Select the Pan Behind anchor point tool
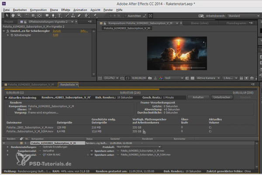262x175 pixels. click(39, 16)
